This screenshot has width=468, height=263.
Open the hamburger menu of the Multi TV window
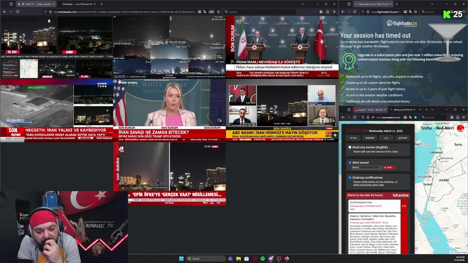(334, 12)
